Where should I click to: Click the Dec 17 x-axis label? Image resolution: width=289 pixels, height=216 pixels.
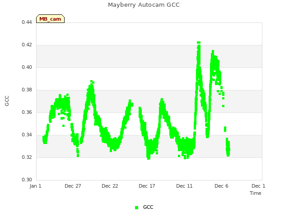tap(147, 186)
